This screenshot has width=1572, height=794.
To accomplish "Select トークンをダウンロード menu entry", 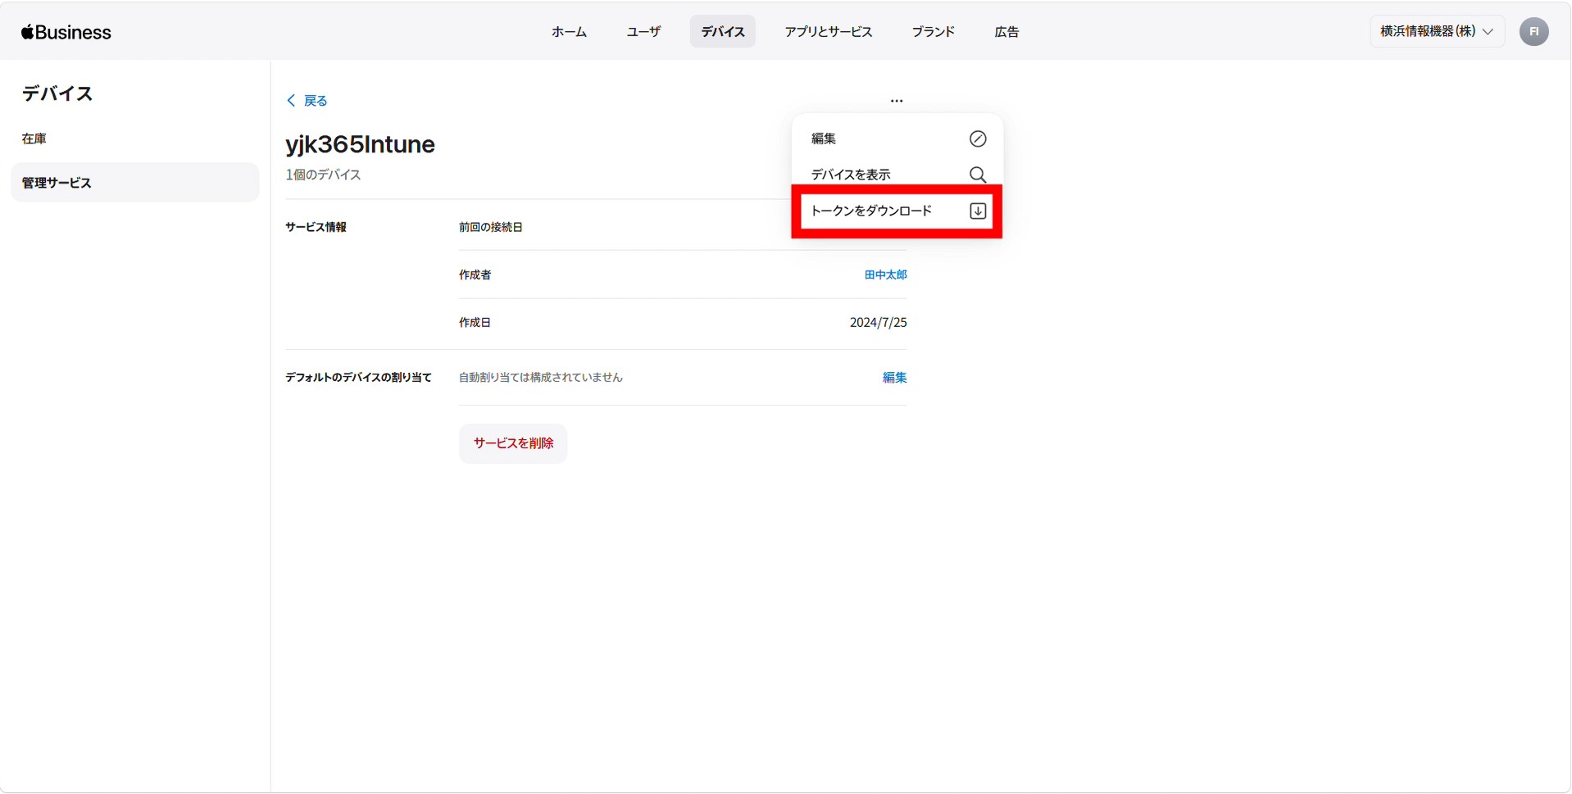I will [897, 211].
